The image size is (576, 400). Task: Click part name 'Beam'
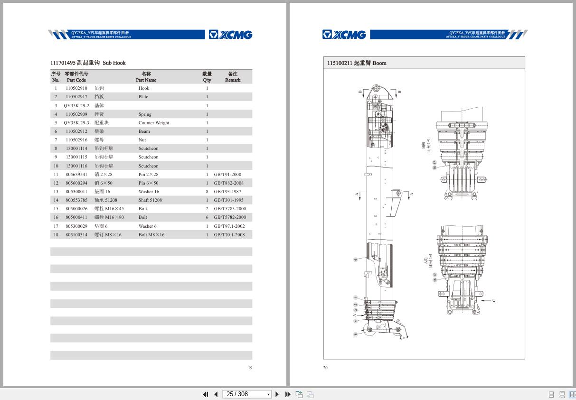tap(144, 131)
